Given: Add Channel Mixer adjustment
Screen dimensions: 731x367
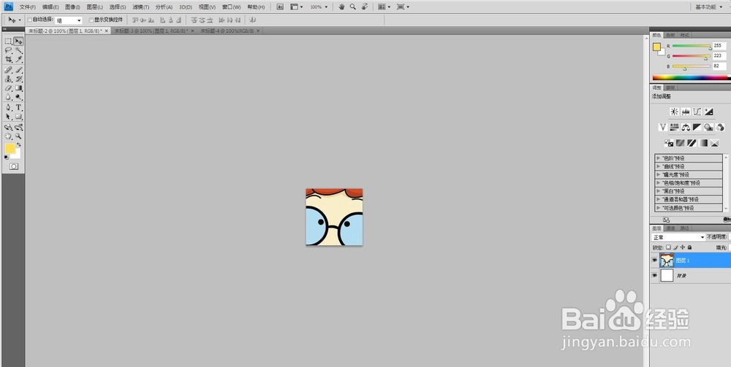Looking at the screenshot, I should coord(720,127).
